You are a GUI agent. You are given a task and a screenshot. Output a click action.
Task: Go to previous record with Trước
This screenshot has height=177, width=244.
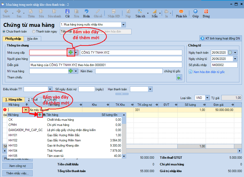(6, 13)
